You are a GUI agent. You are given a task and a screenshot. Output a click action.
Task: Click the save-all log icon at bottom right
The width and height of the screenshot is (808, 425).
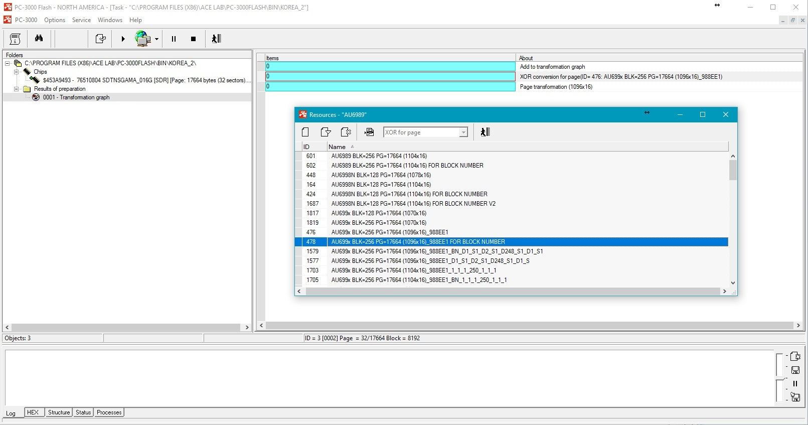point(795,397)
